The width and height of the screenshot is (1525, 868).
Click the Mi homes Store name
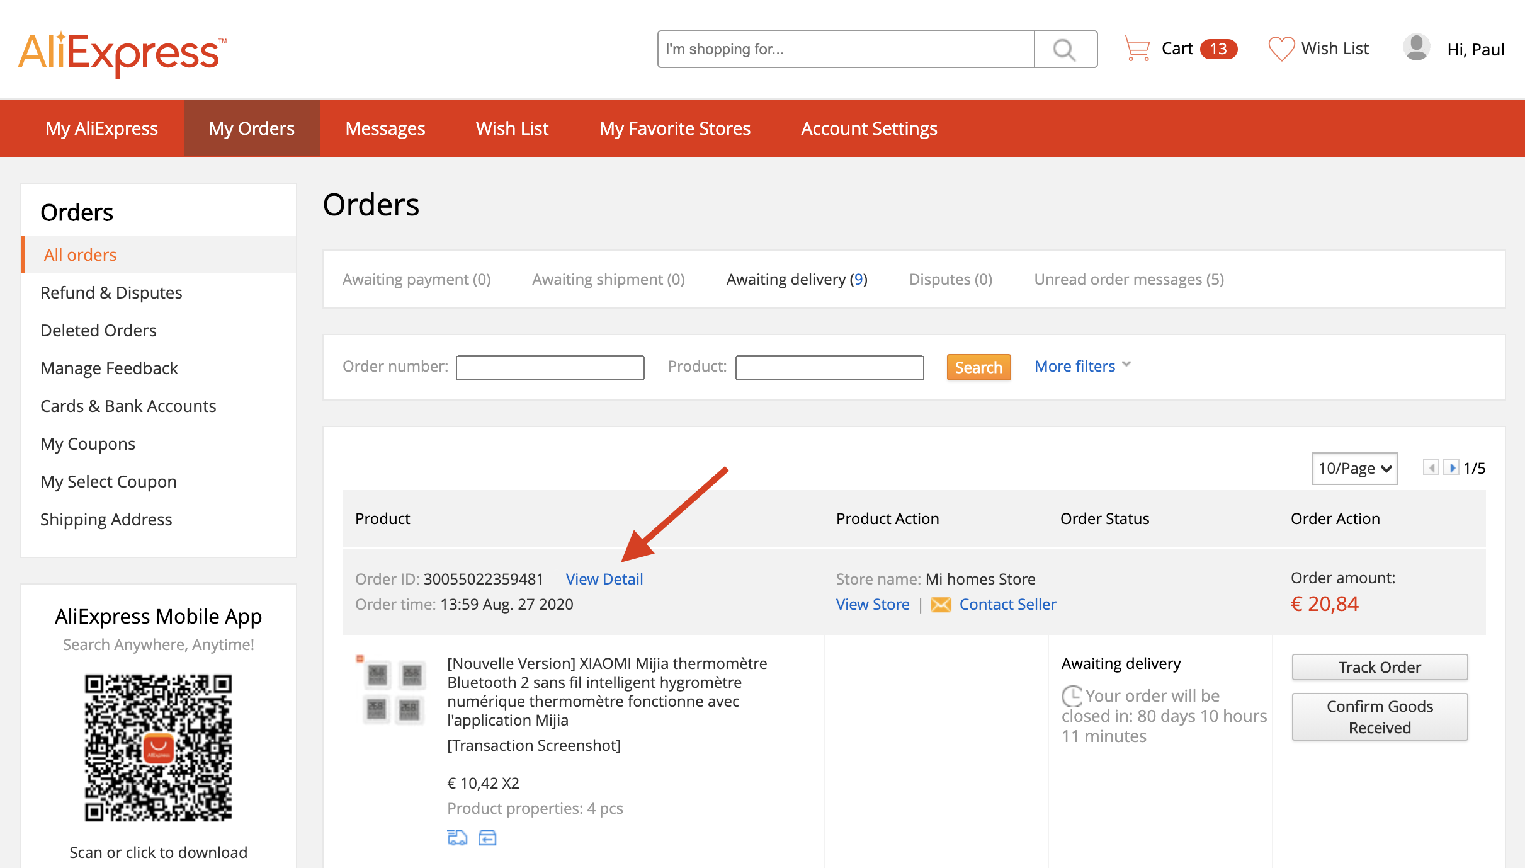pos(980,579)
